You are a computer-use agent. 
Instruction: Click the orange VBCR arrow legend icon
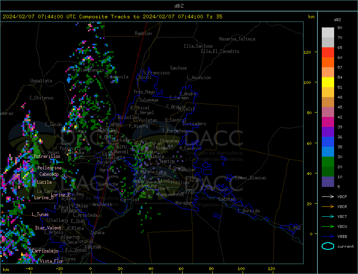coord(328,207)
